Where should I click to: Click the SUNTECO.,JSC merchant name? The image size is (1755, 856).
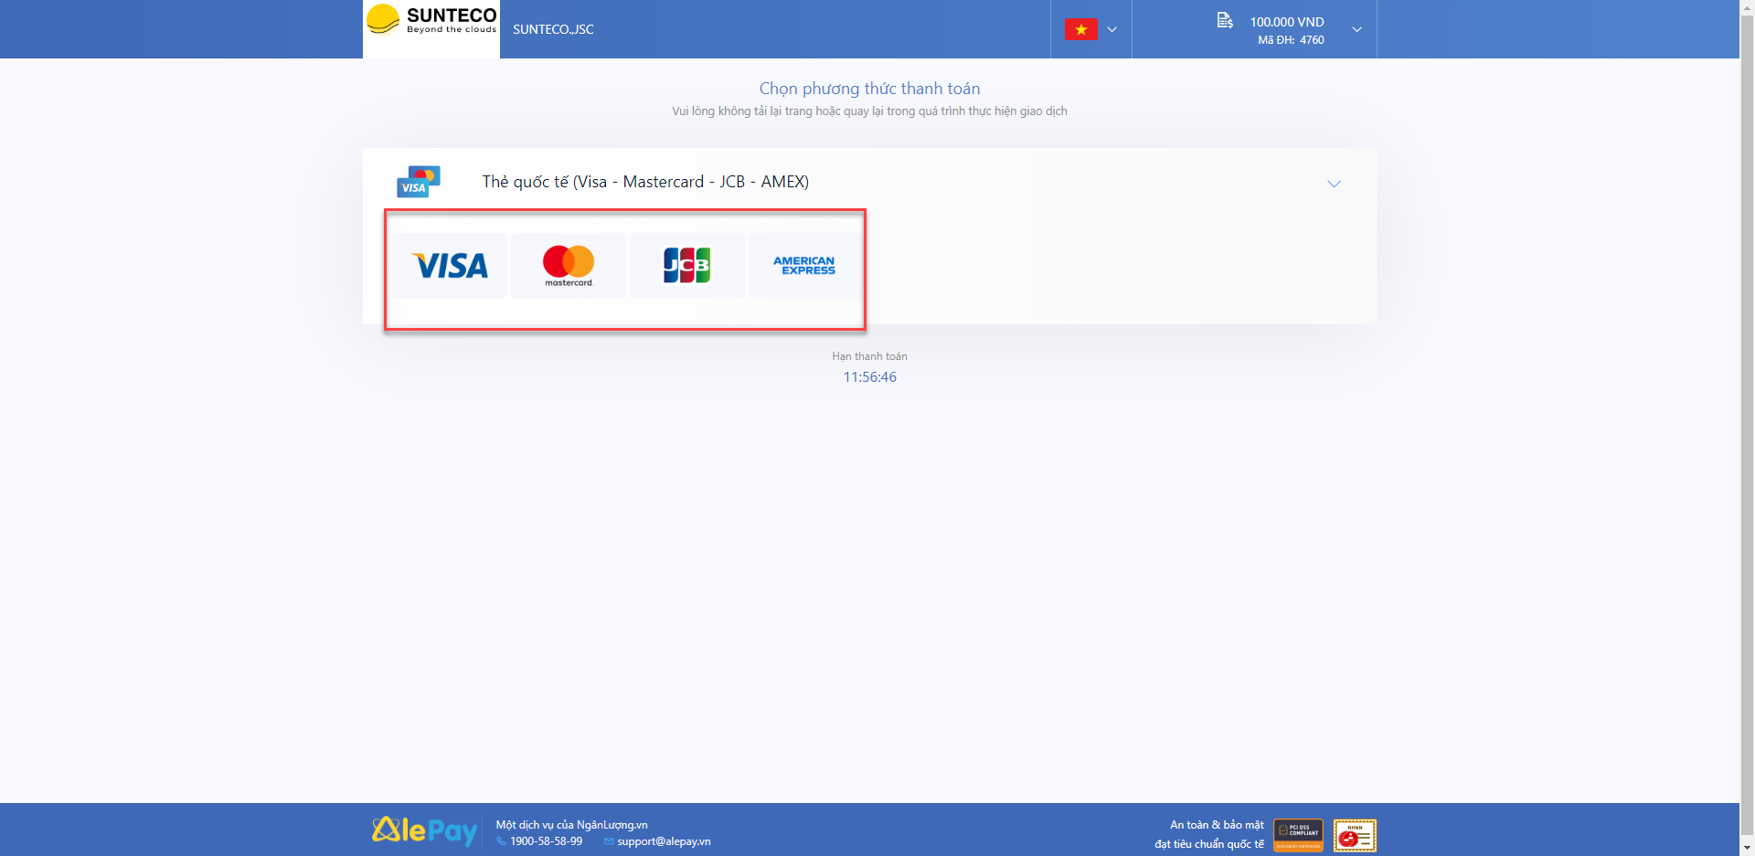tap(553, 29)
